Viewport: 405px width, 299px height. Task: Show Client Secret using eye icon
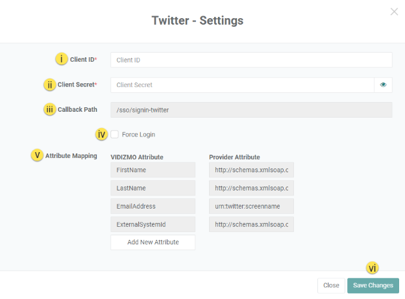coord(383,84)
